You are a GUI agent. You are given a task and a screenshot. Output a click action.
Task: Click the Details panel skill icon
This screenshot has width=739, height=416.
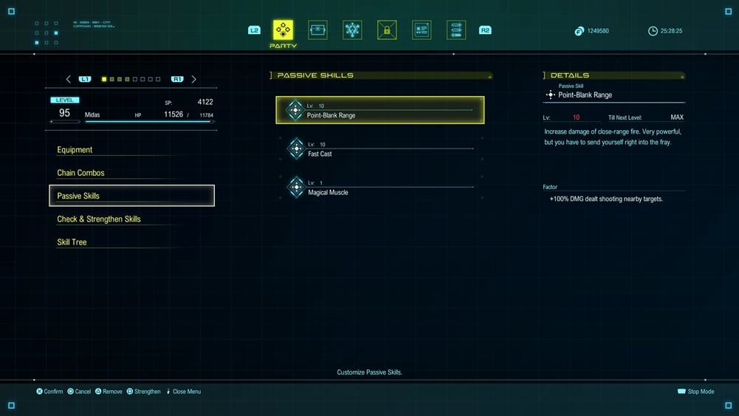point(550,95)
